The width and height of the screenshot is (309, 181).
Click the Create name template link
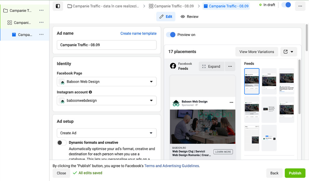click(x=138, y=33)
